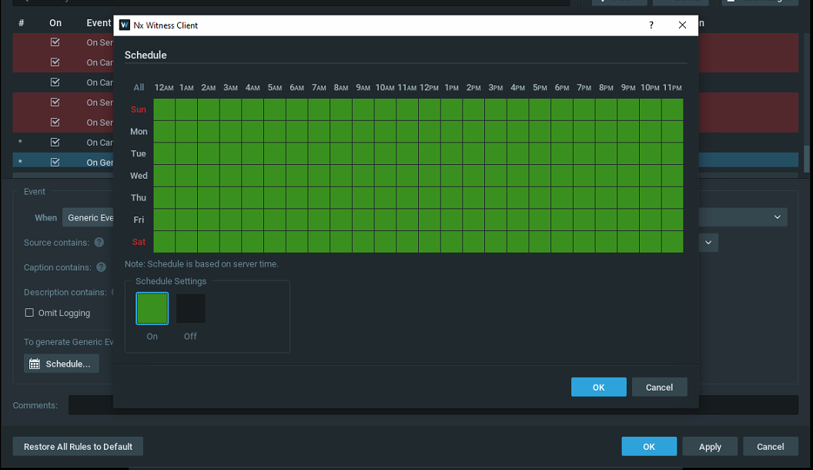Select the green On schedule swatch
The width and height of the screenshot is (813, 470).
coord(152,309)
